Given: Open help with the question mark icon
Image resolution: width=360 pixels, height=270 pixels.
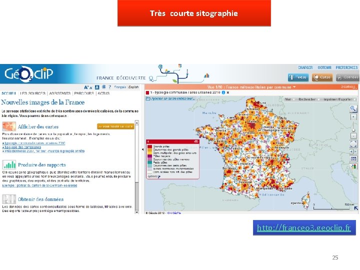Looking at the screenshot, I should [x=109, y=87].
